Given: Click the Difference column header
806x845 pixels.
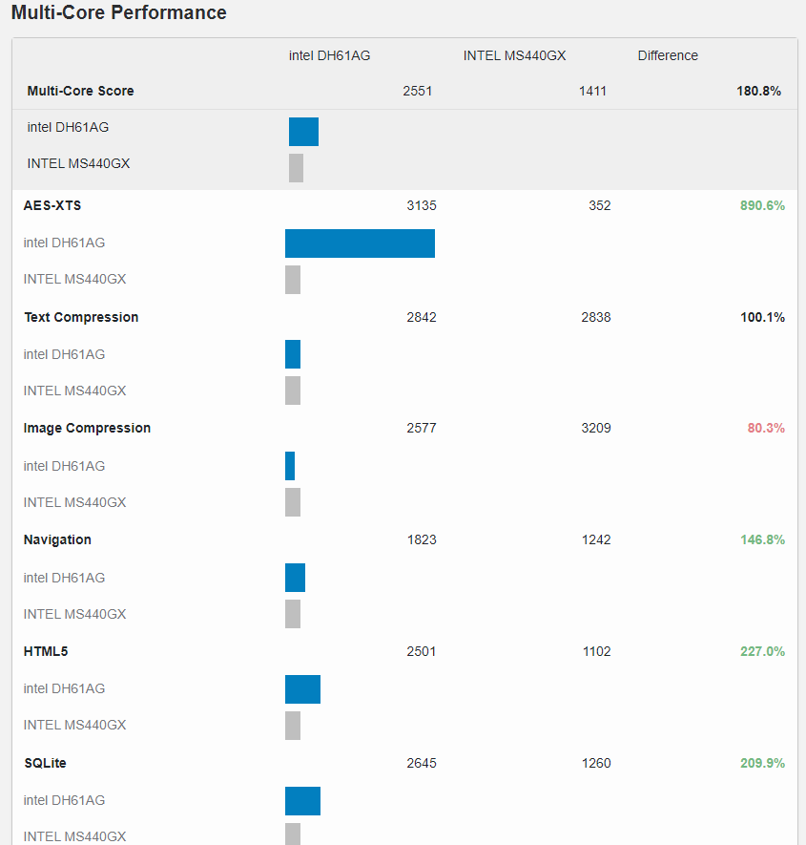Looking at the screenshot, I should pos(668,55).
